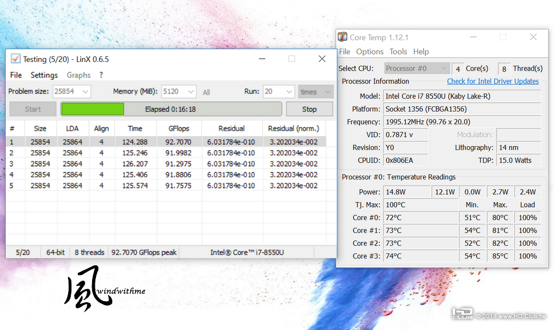The height and width of the screenshot is (330, 558).
Task: Click the CPUID field 0x806EA
Action: [405, 160]
